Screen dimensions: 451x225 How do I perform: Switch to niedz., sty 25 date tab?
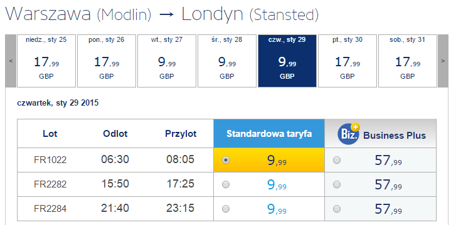46,61
